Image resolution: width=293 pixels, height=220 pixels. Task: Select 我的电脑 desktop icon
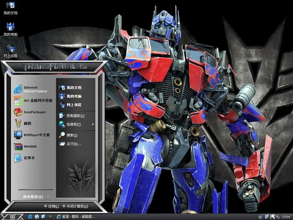click(x=11, y=29)
